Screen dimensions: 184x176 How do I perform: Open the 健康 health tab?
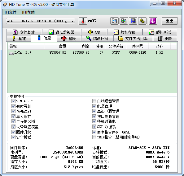69,39
